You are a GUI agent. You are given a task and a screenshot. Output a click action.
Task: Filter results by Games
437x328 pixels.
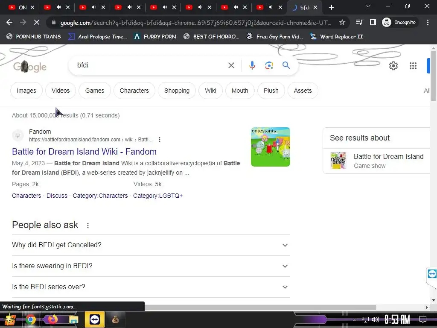click(94, 91)
